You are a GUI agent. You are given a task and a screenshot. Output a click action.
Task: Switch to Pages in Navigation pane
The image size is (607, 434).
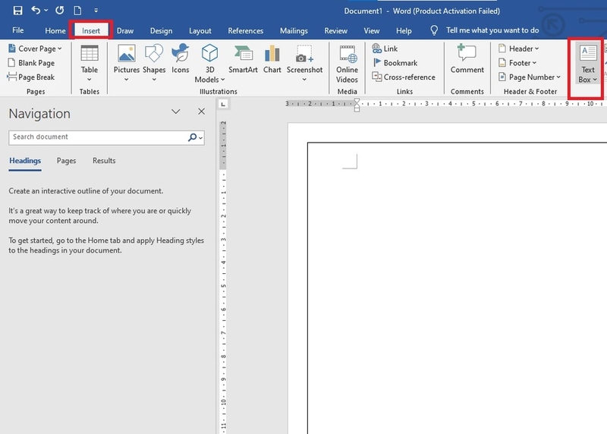click(67, 161)
